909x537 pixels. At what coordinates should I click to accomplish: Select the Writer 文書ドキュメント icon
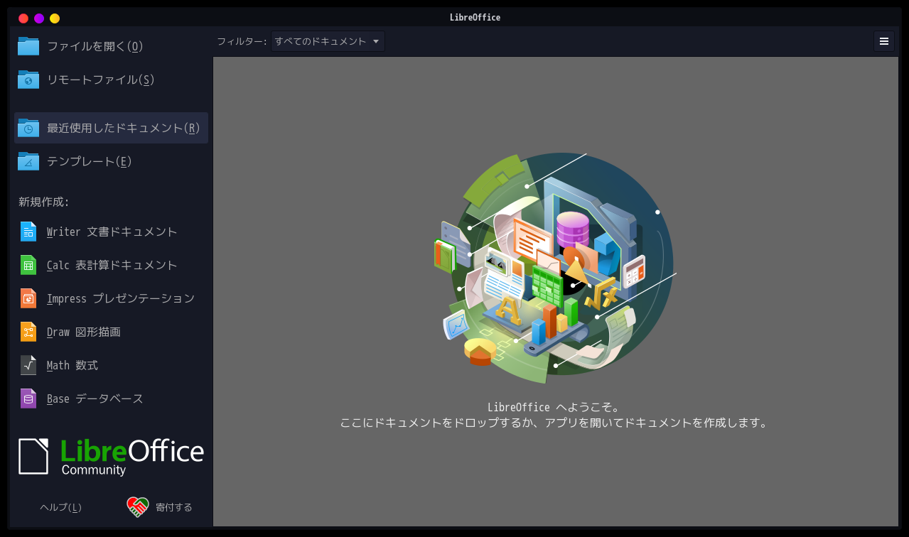(x=28, y=232)
